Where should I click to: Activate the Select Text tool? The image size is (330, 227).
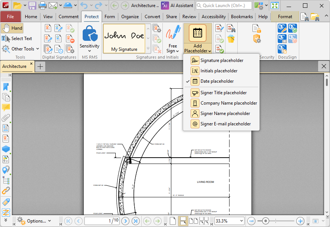pos(17,39)
